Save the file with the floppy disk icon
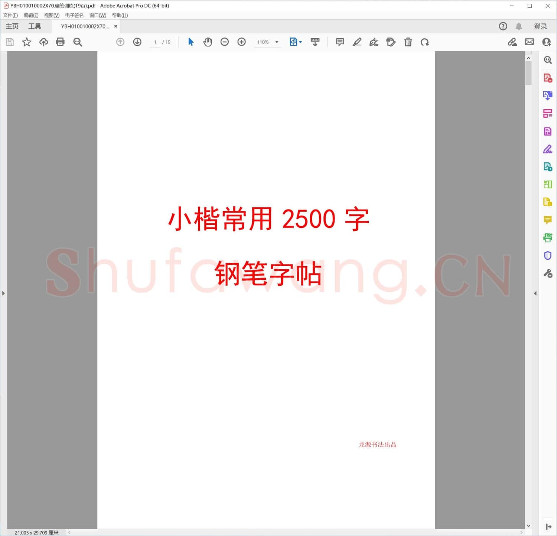The image size is (557, 536). click(x=10, y=42)
